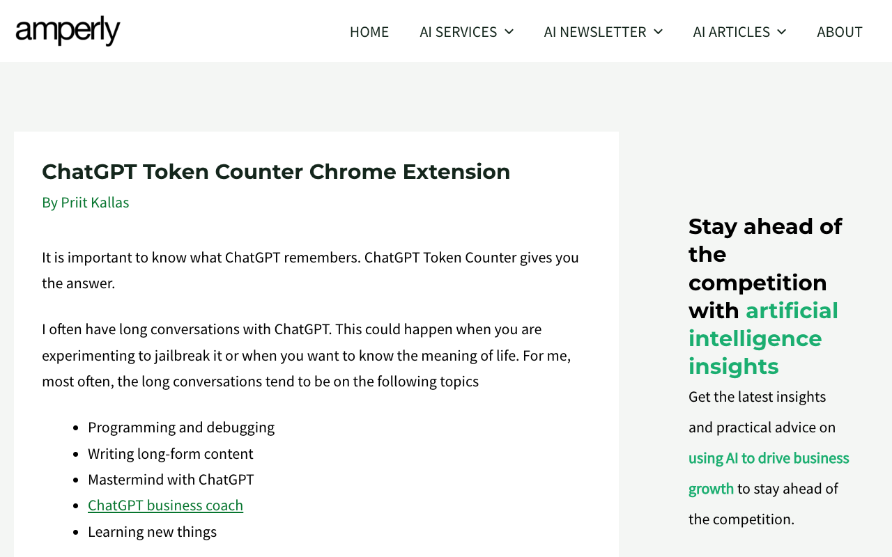Click the Learning new things bullet item
Viewport: 892px width, 557px height.
point(152,531)
